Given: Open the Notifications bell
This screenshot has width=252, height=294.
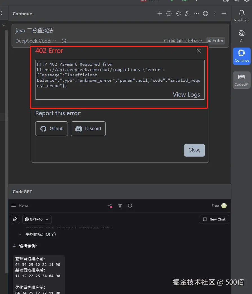Looking at the screenshot, I should pyautogui.click(x=242, y=16).
